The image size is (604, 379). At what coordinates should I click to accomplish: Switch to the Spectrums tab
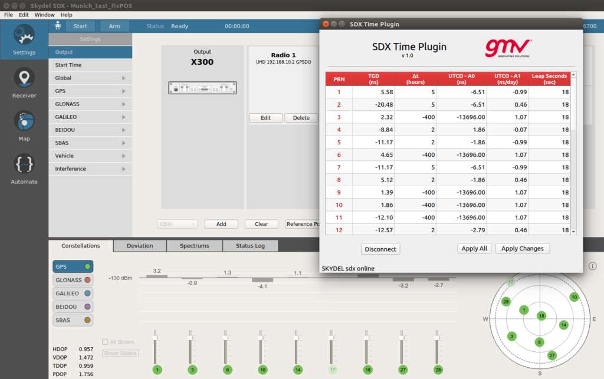pyautogui.click(x=195, y=246)
